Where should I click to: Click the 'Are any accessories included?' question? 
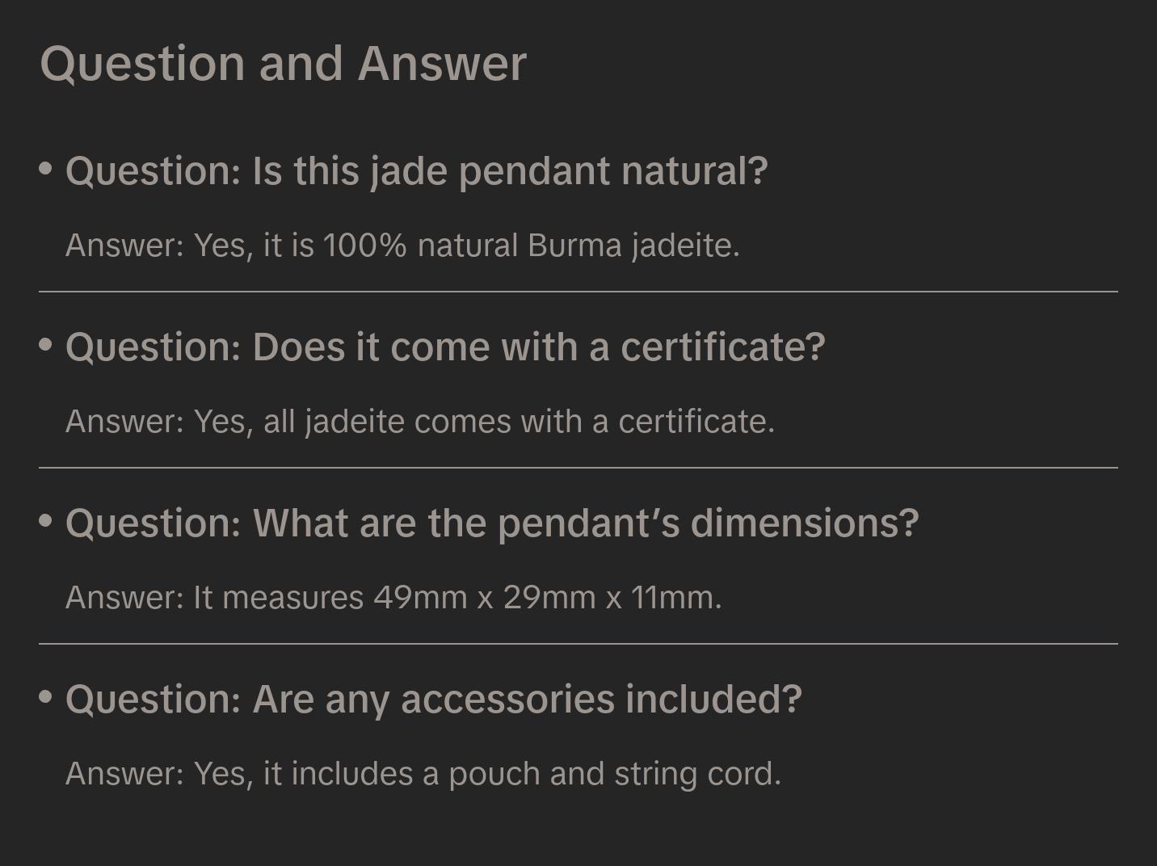(433, 700)
